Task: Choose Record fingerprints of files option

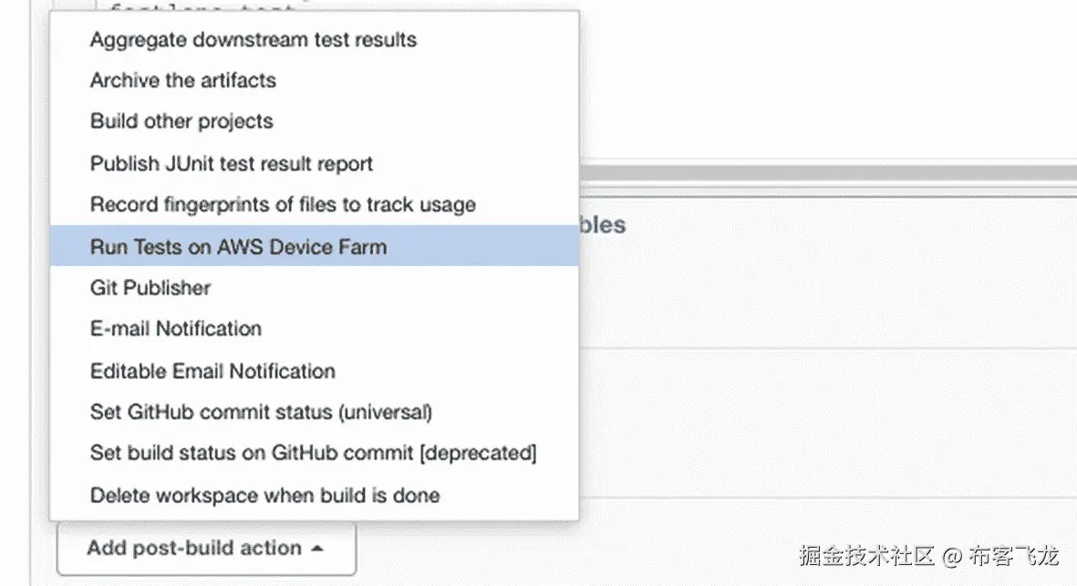Action: [x=282, y=205]
